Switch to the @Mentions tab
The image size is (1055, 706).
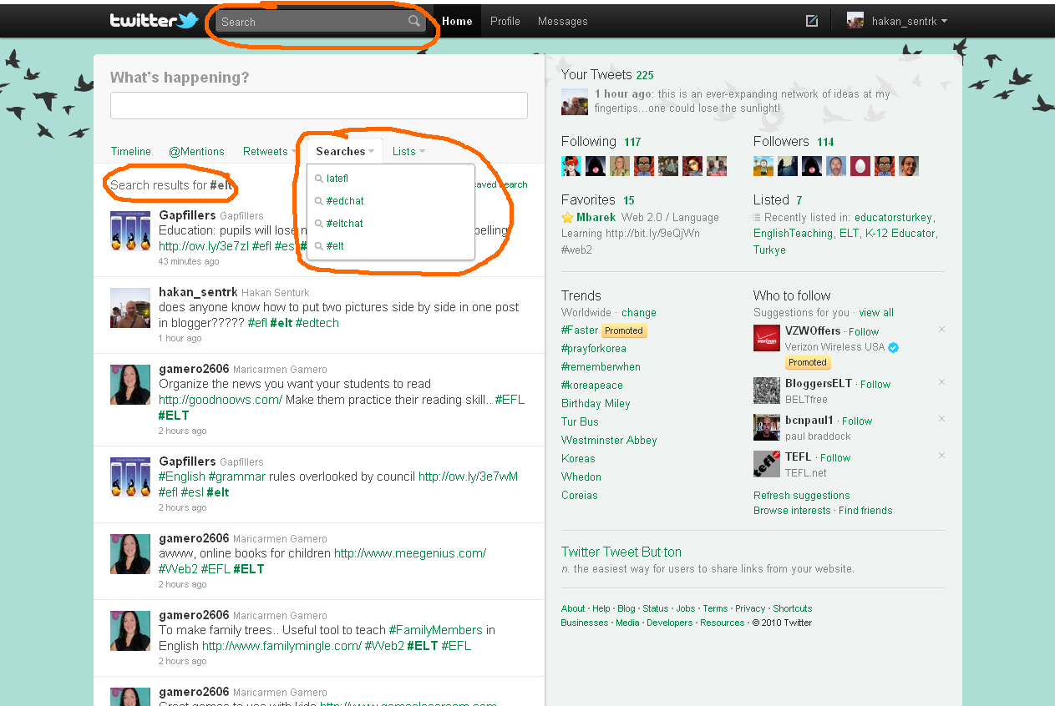pos(196,151)
